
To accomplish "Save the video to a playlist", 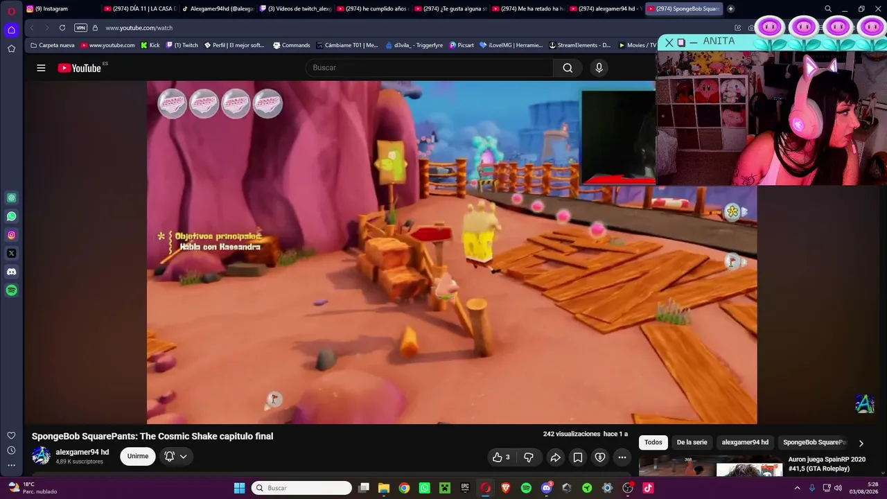I will pyautogui.click(x=577, y=457).
